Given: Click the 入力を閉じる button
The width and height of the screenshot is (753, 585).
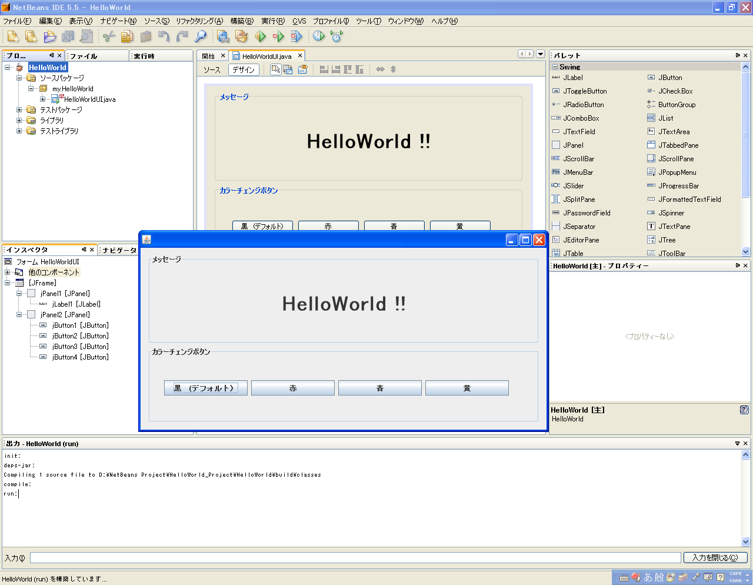Looking at the screenshot, I should [715, 558].
